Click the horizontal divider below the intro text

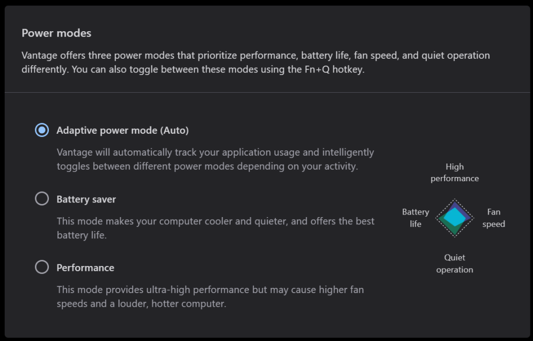[266, 93]
